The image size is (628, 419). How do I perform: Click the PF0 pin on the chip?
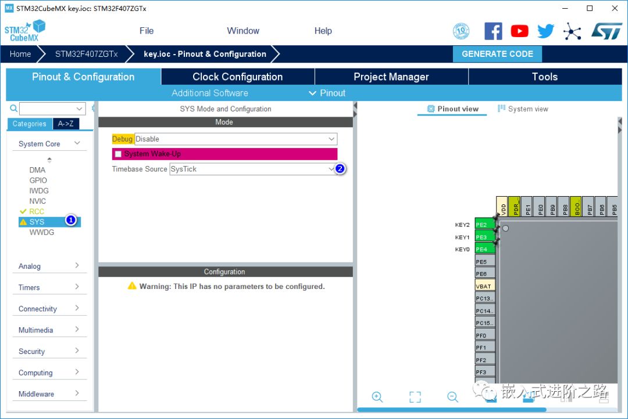(484, 335)
